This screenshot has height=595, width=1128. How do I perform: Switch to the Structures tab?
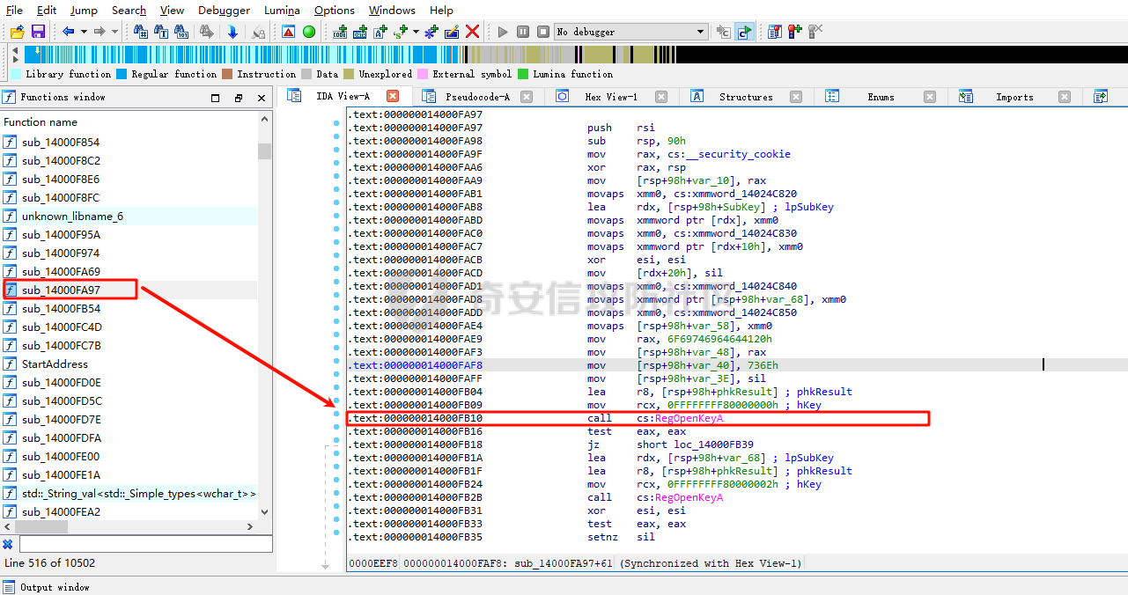pos(745,97)
